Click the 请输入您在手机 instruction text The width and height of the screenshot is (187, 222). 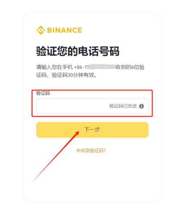[55, 67]
